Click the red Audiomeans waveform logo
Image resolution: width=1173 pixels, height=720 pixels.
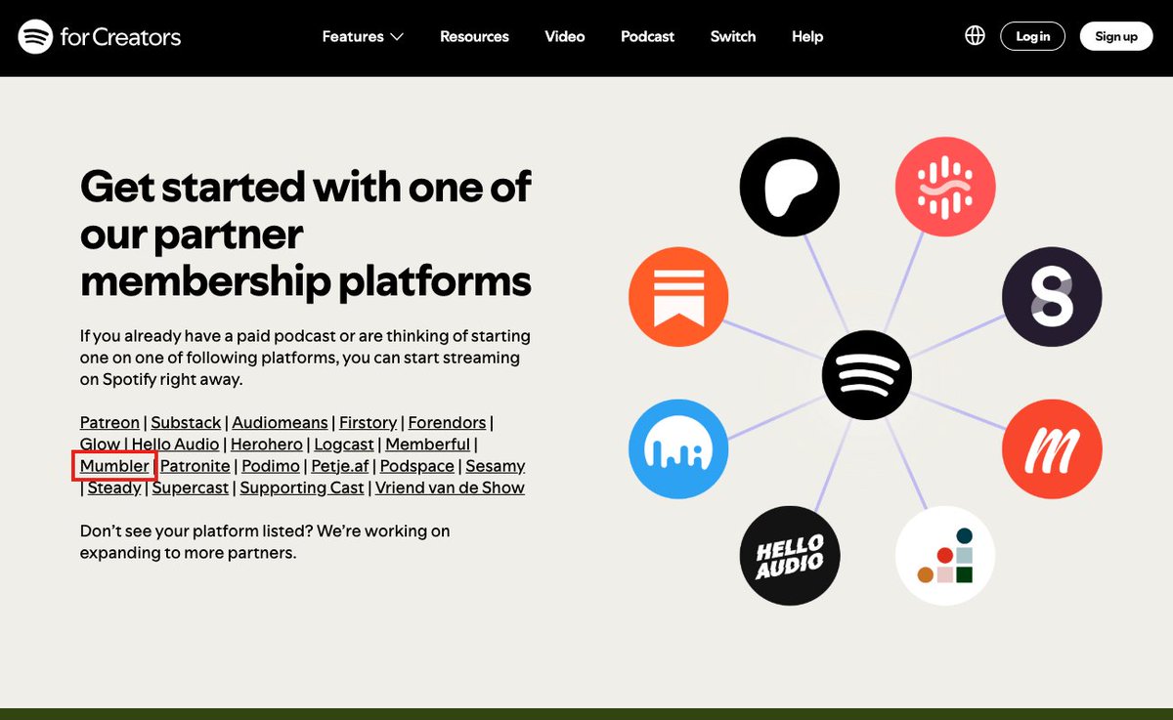coord(945,186)
